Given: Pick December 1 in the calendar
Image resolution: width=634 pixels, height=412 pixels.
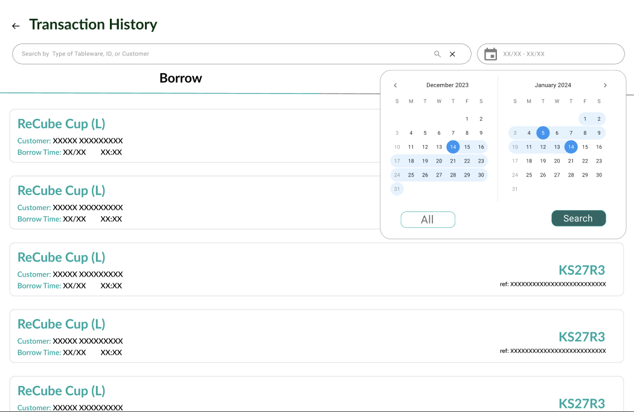Looking at the screenshot, I should pyautogui.click(x=467, y=119).
